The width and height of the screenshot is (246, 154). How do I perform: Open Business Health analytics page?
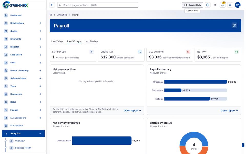23,148
